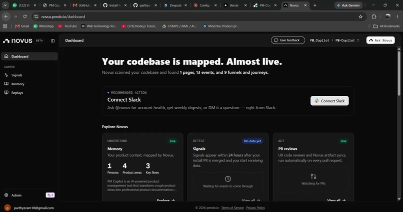Switch to the Devpost tab
The image size is (403, 212).
tap(176, 5)
